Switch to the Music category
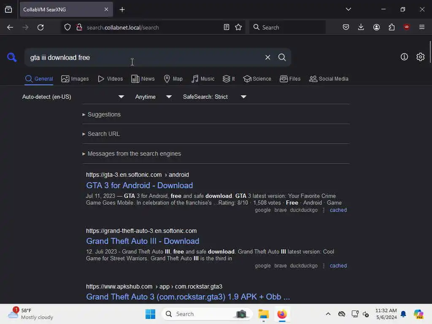The image size is (432, 324). (x=203, y=79)
